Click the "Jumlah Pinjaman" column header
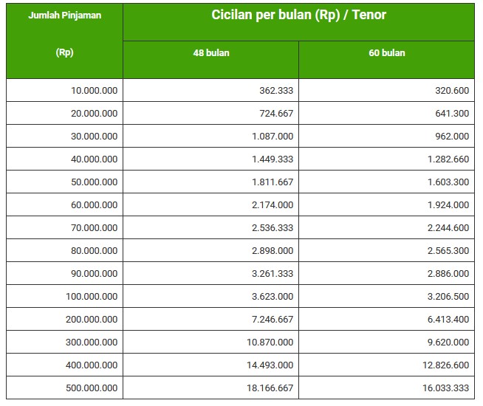This screenshot has width=483, height=406. coord(64,16)
